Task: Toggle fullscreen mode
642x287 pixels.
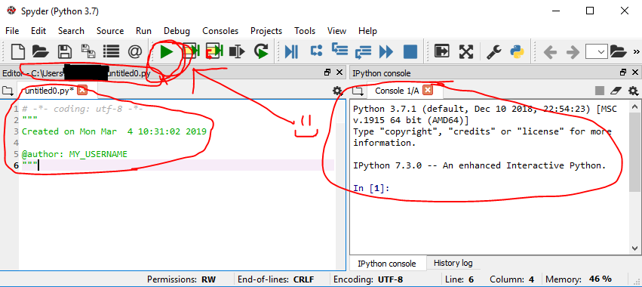Action: point(465,51)
